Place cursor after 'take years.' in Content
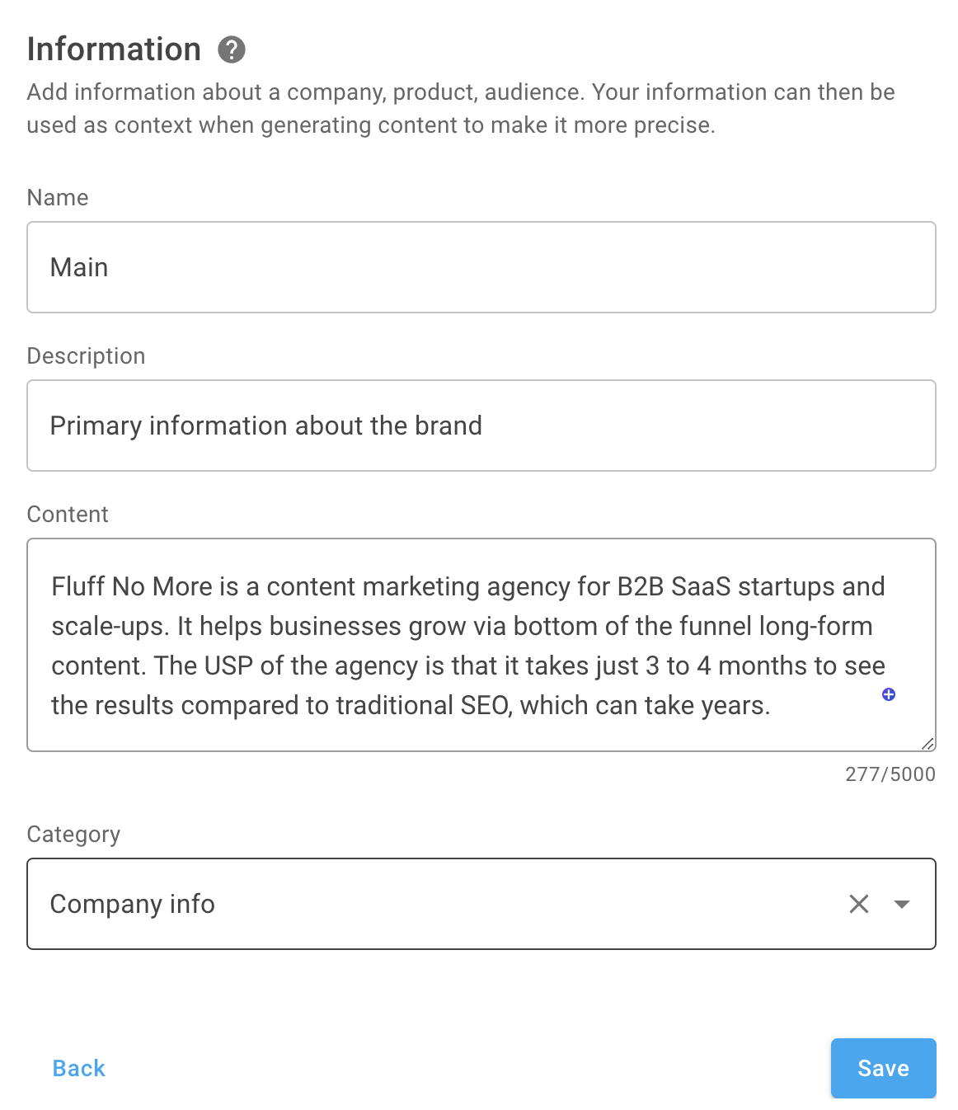Viewport: 958px width, 1110px height. click(773, 706)
